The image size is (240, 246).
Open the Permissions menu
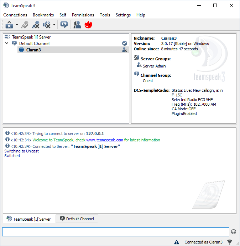click(83, 15)
